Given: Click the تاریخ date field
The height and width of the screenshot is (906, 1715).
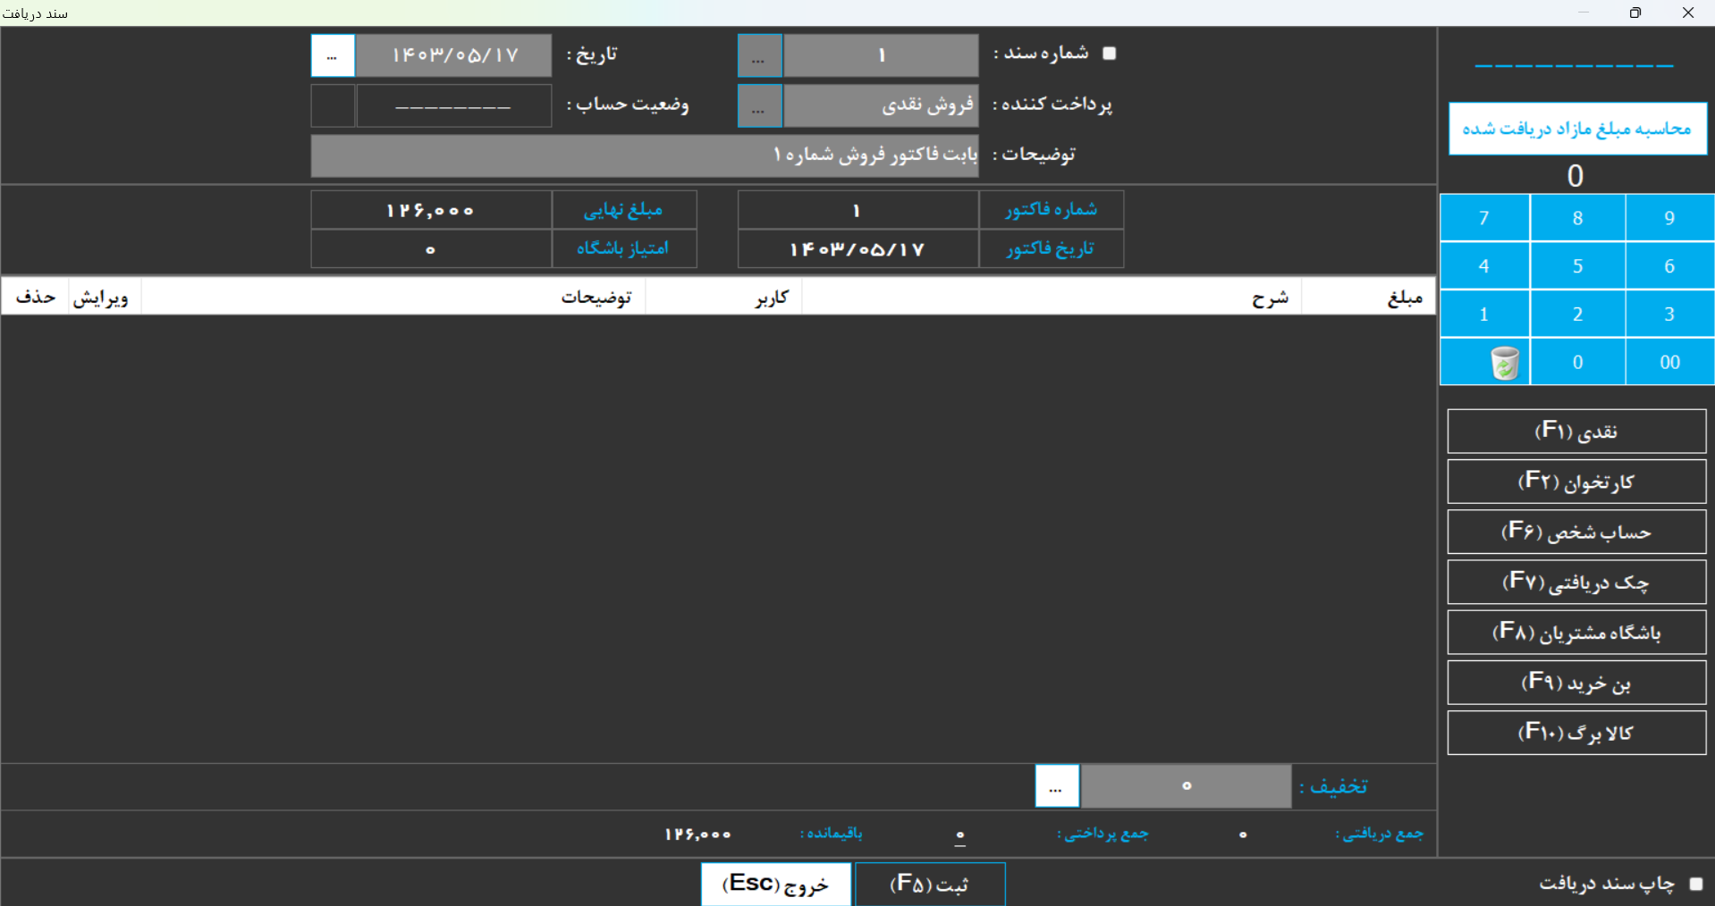Looking at the screenshot, I should pos(454,56).
